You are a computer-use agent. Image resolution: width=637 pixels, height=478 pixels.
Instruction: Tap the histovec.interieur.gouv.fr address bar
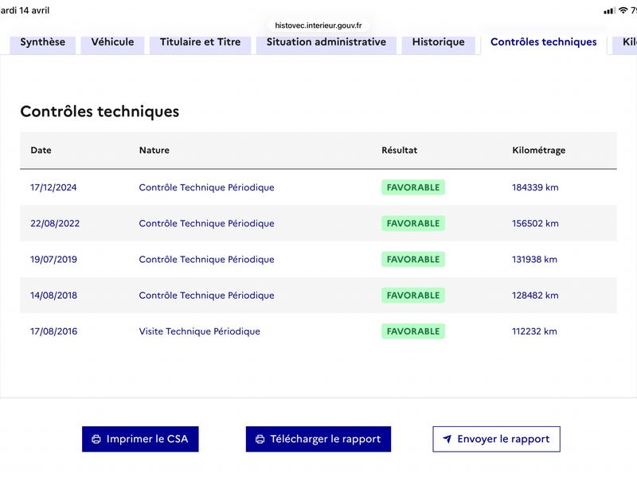(318, 25)
